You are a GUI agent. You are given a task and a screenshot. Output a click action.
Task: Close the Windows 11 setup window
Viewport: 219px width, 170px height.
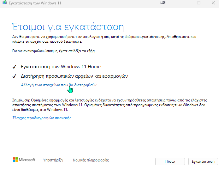coord(213,3)
